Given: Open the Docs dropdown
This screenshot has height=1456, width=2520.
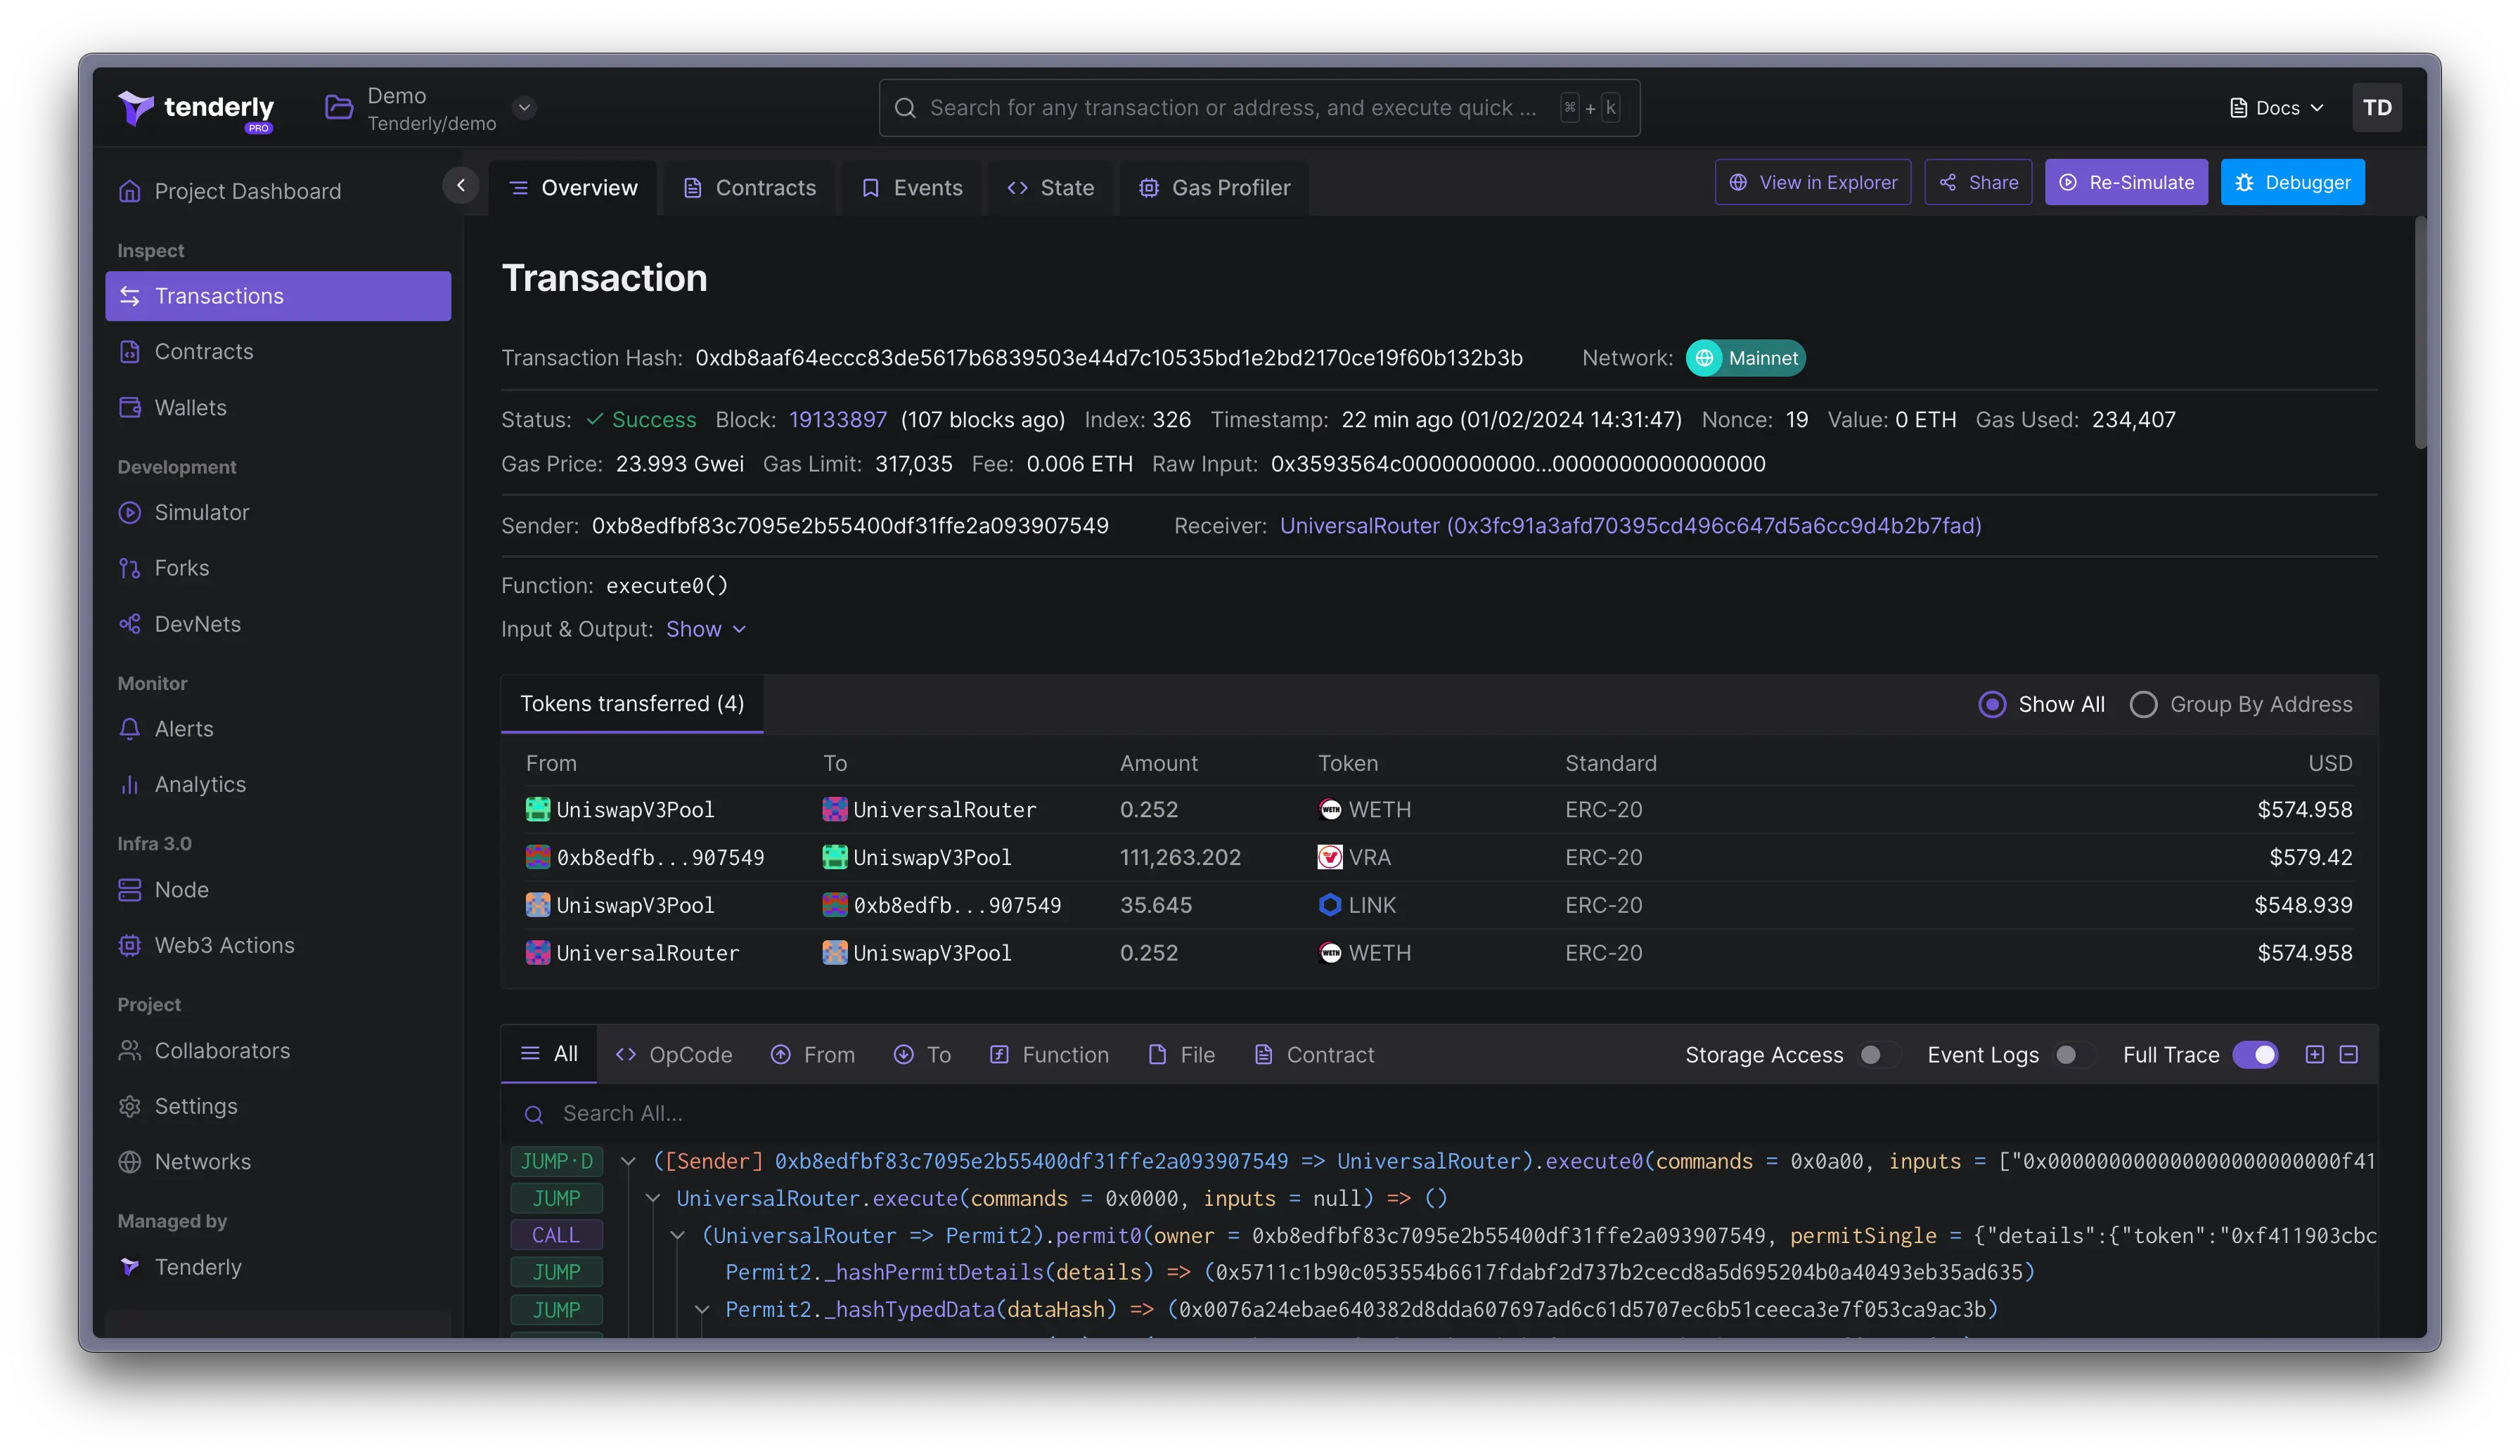Looking at the screenshot, I should coord(2277,108).
